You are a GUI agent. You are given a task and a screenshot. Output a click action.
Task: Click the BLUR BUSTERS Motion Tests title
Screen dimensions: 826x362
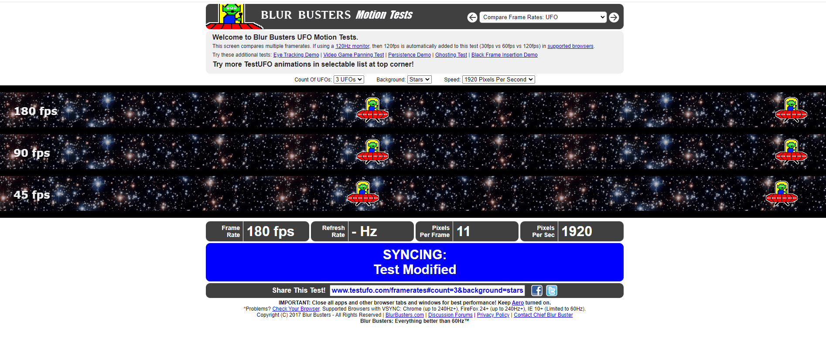pos(337,15)
